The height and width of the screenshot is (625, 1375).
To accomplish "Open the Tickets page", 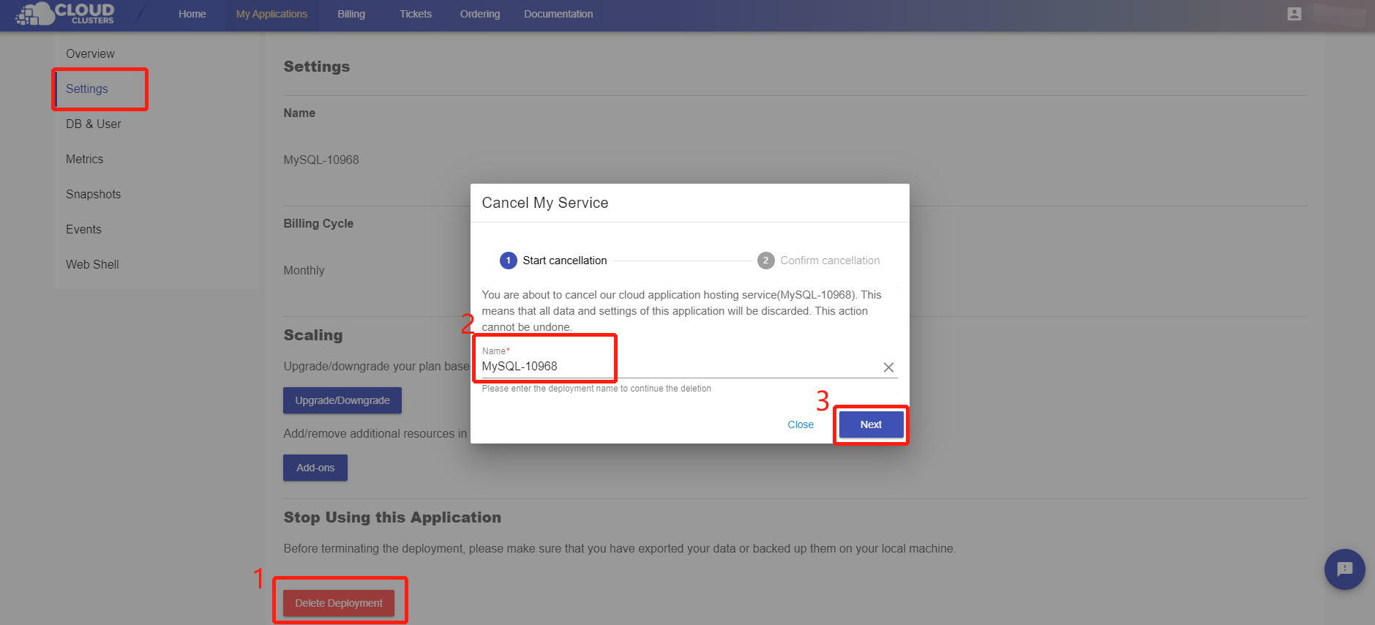I will tap(416, 14).
